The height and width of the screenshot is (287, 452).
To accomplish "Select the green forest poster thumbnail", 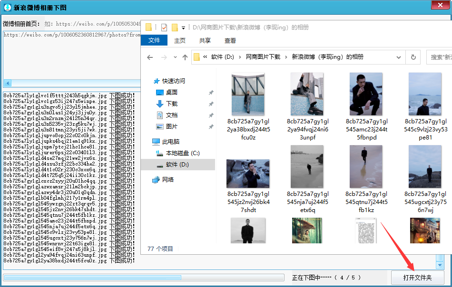I will pos(307,231).
